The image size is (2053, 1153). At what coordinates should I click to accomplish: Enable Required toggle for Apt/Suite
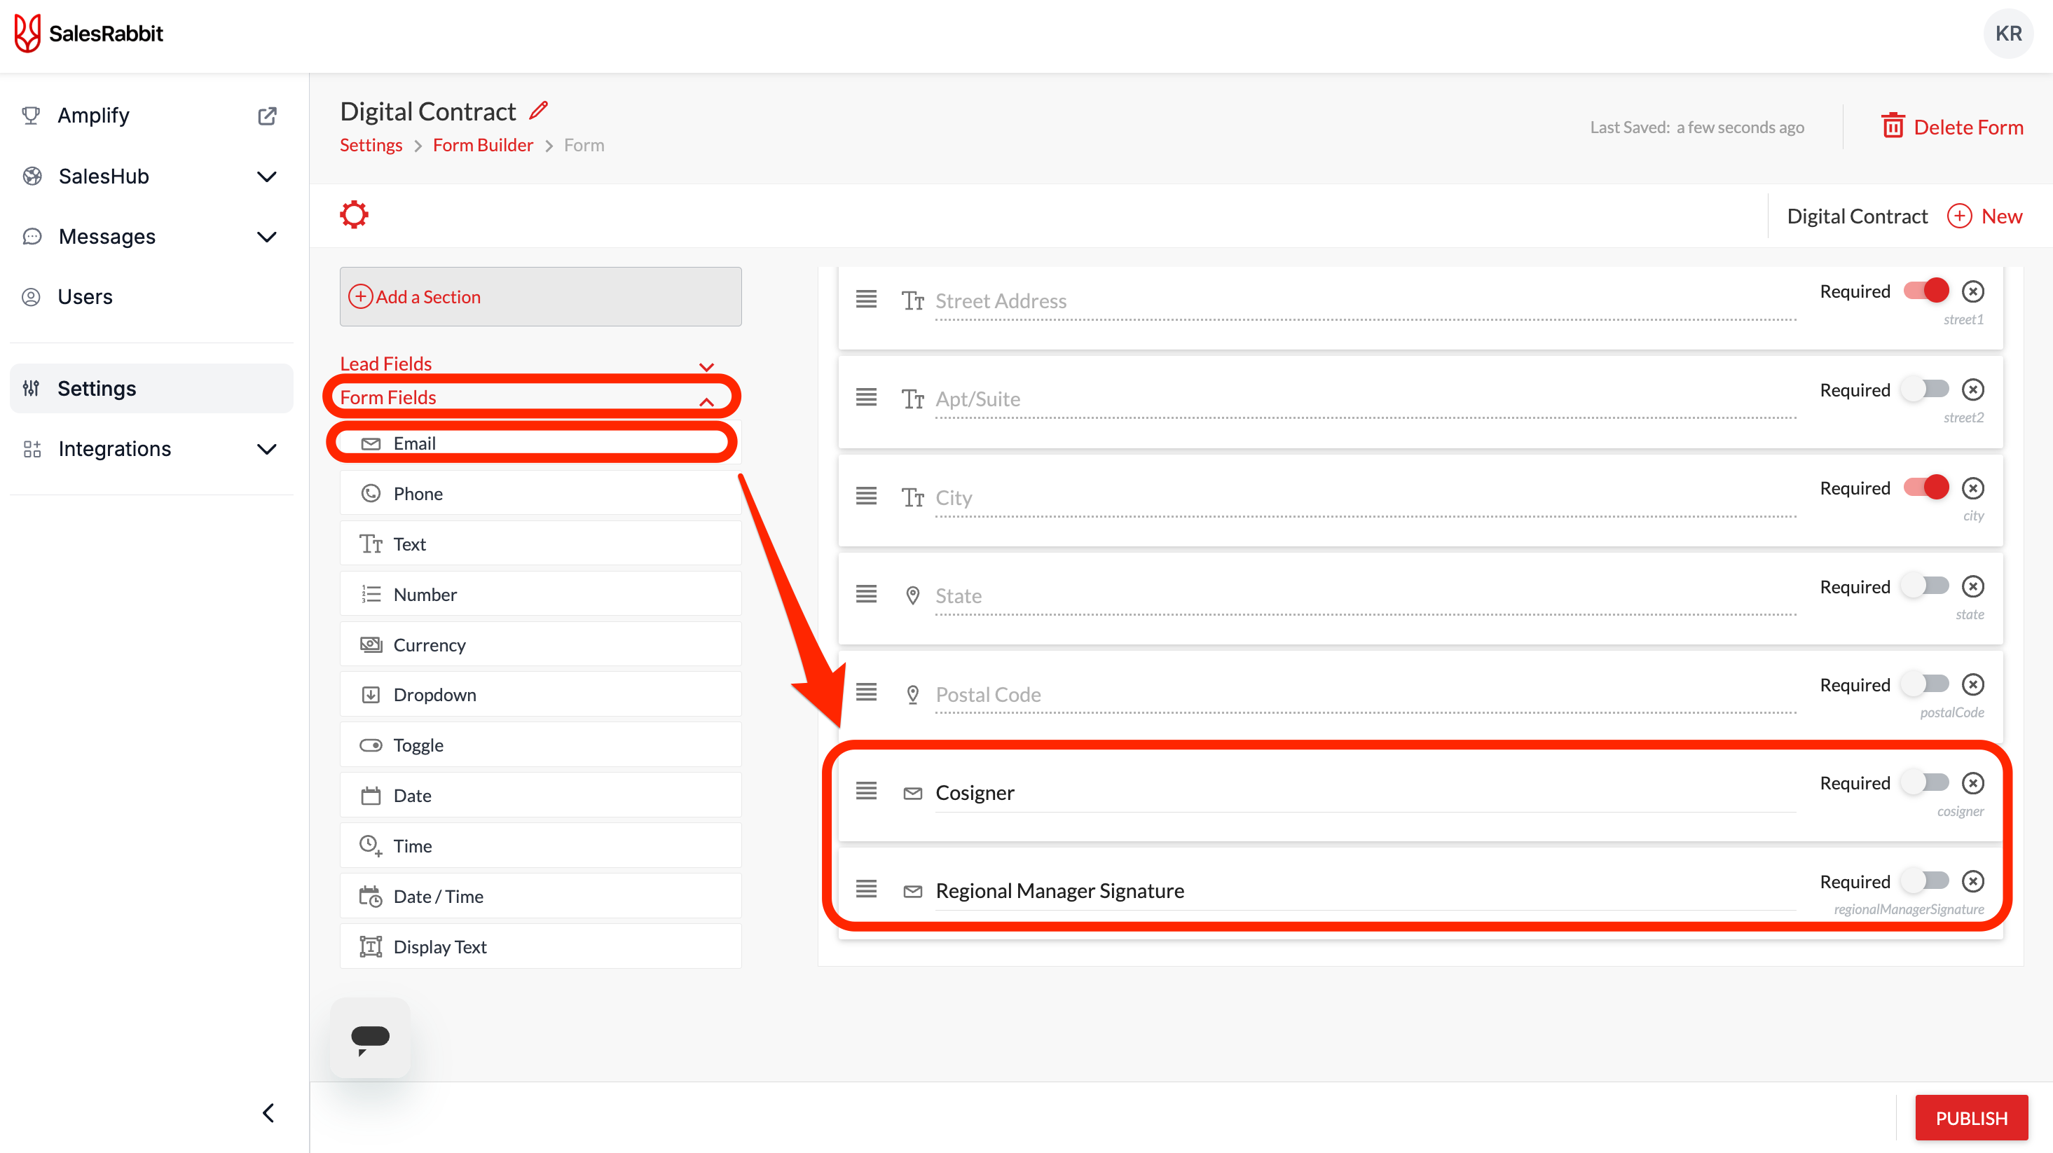click(x=1925, y=389)
